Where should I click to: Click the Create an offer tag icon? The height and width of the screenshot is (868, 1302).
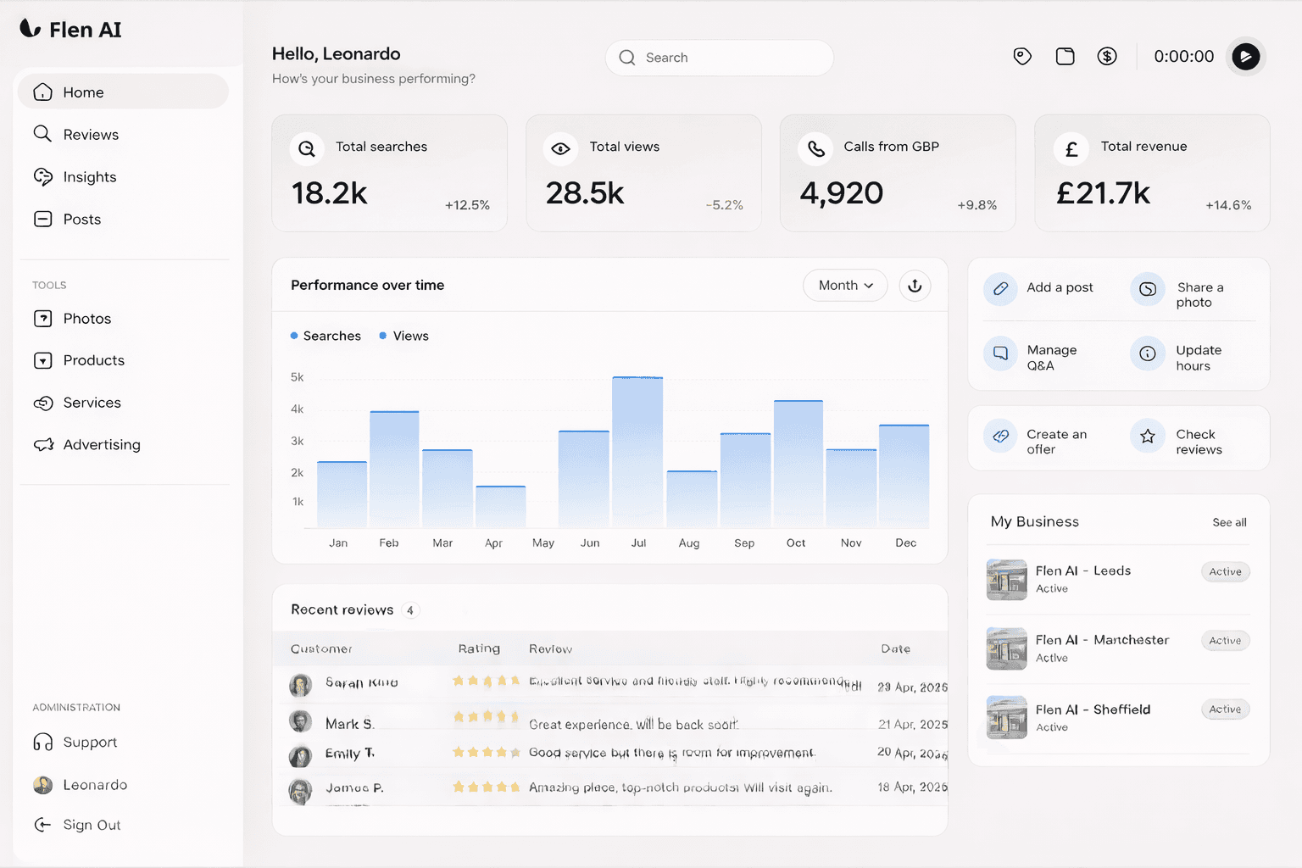click(1000, 436)
